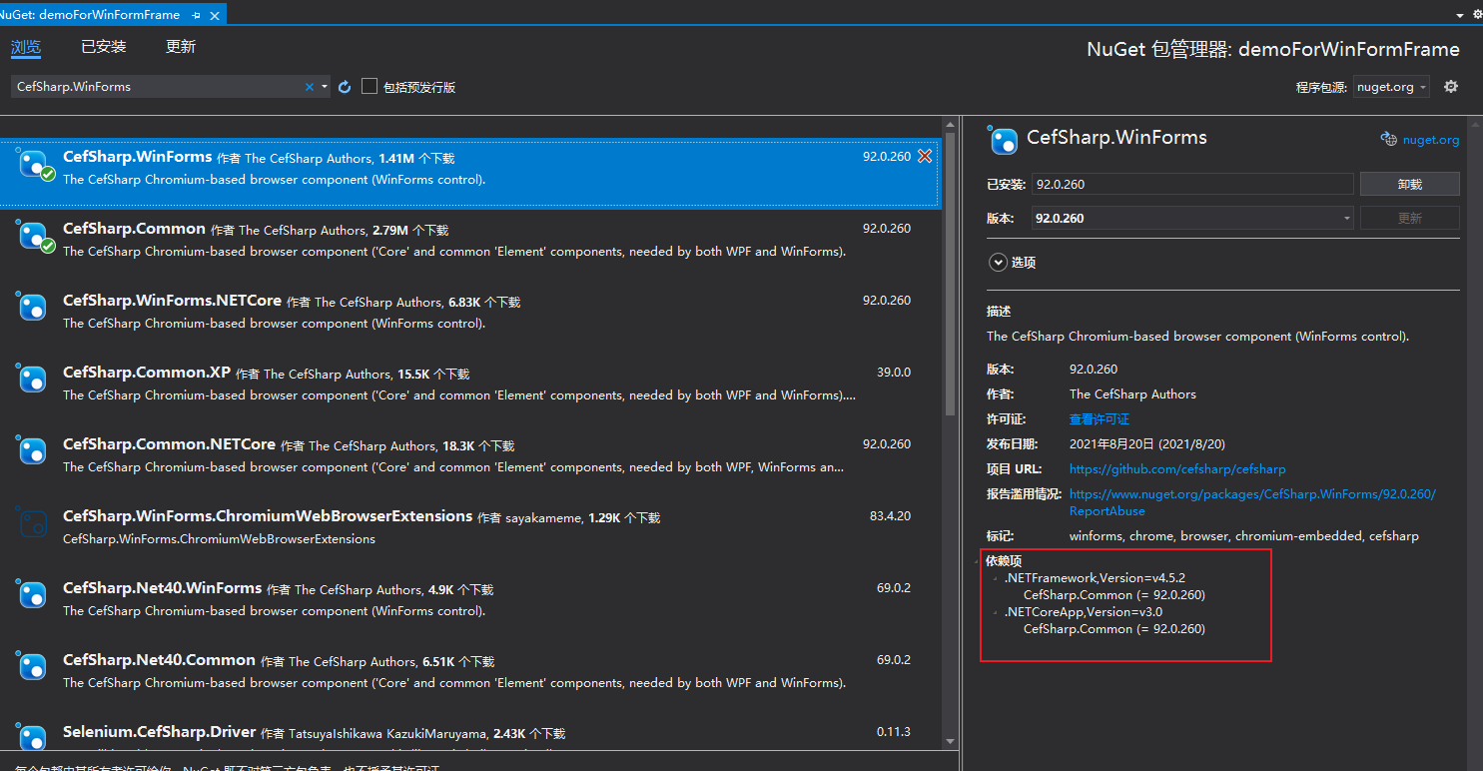Screen dimensions: 1483x771
Task: Click the details pane CefSharp.WinForms icon
Action: click(1003, 140)
